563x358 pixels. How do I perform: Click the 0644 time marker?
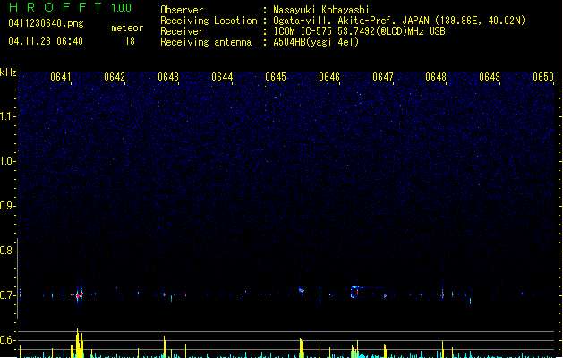pos(222,77)
